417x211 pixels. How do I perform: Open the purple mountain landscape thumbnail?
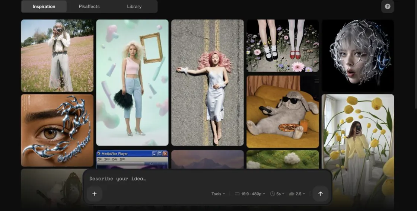coord(207,159)
